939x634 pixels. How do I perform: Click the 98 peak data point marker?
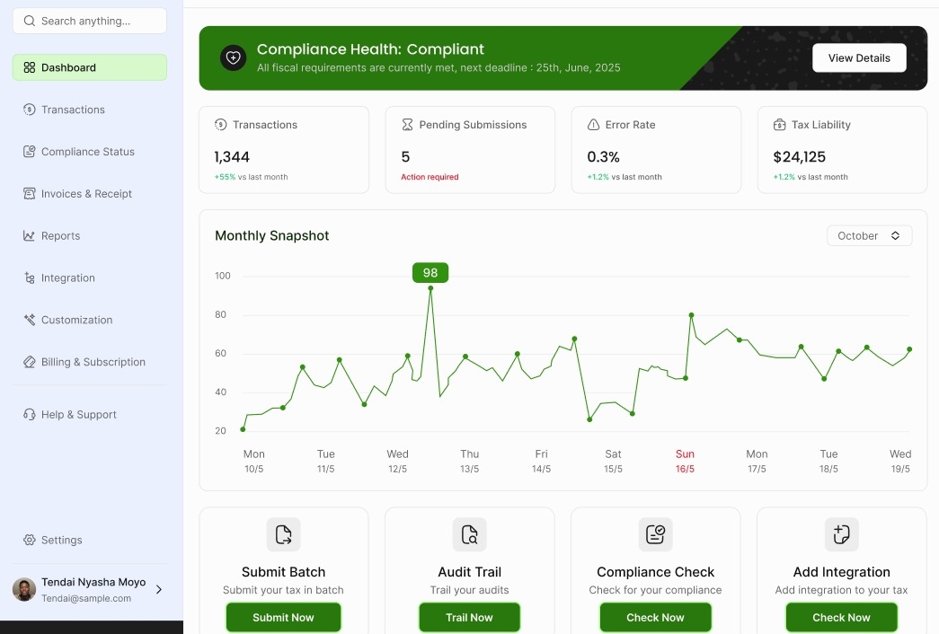click(x=430, y=288)
